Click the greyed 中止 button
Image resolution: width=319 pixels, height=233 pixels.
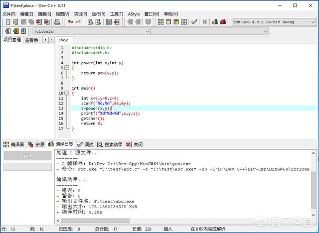click(27, 156)
